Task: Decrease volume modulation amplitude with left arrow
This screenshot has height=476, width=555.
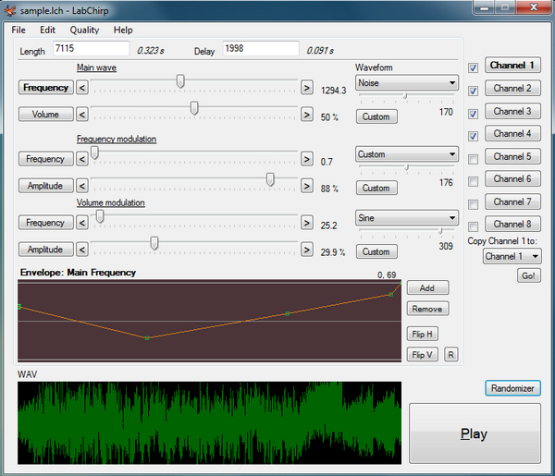Action: pos(82,250)
